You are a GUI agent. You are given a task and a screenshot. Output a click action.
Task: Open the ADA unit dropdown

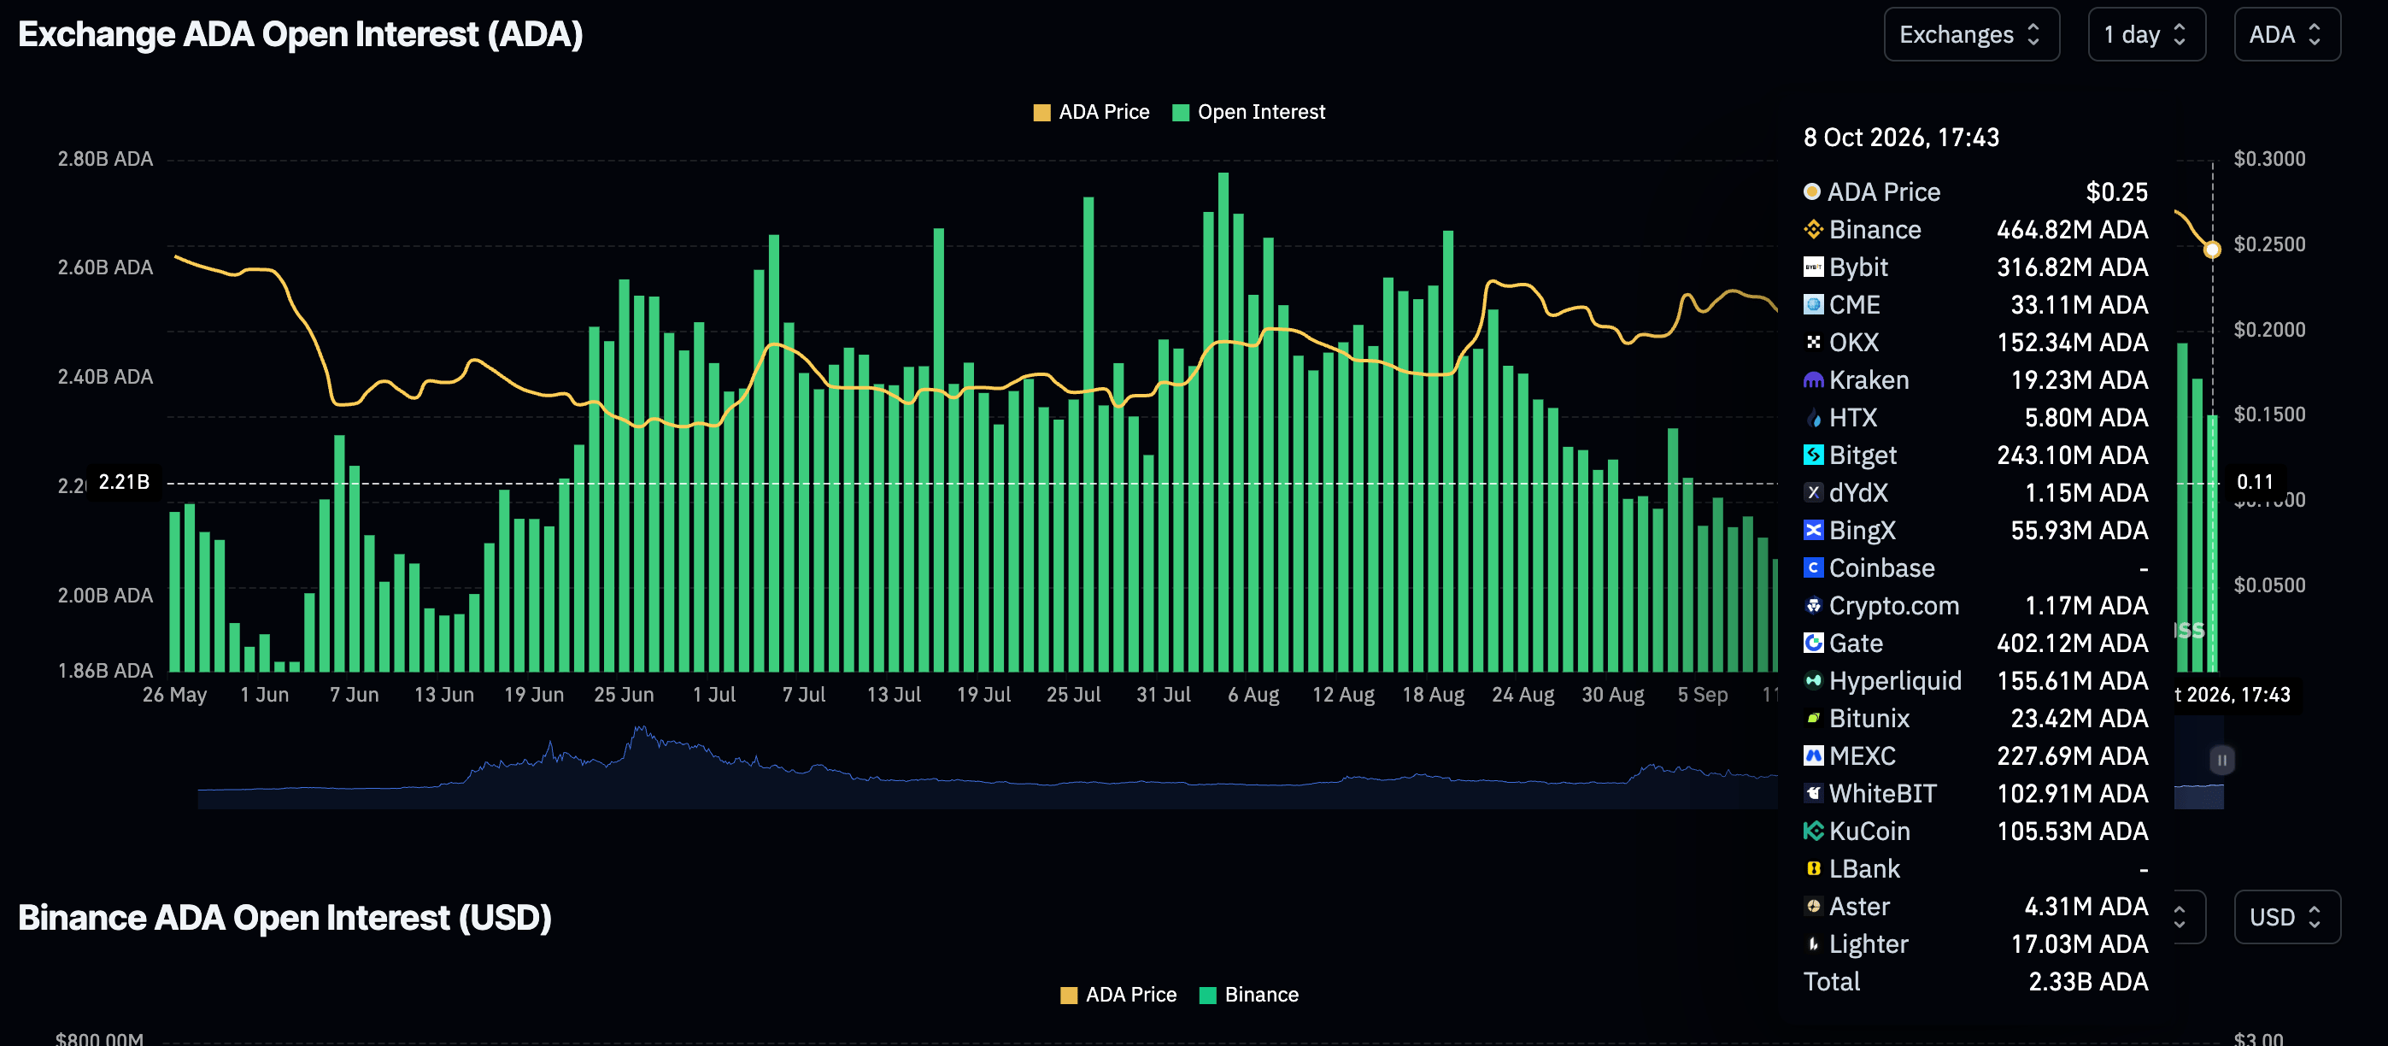(x=2286, y=34)
